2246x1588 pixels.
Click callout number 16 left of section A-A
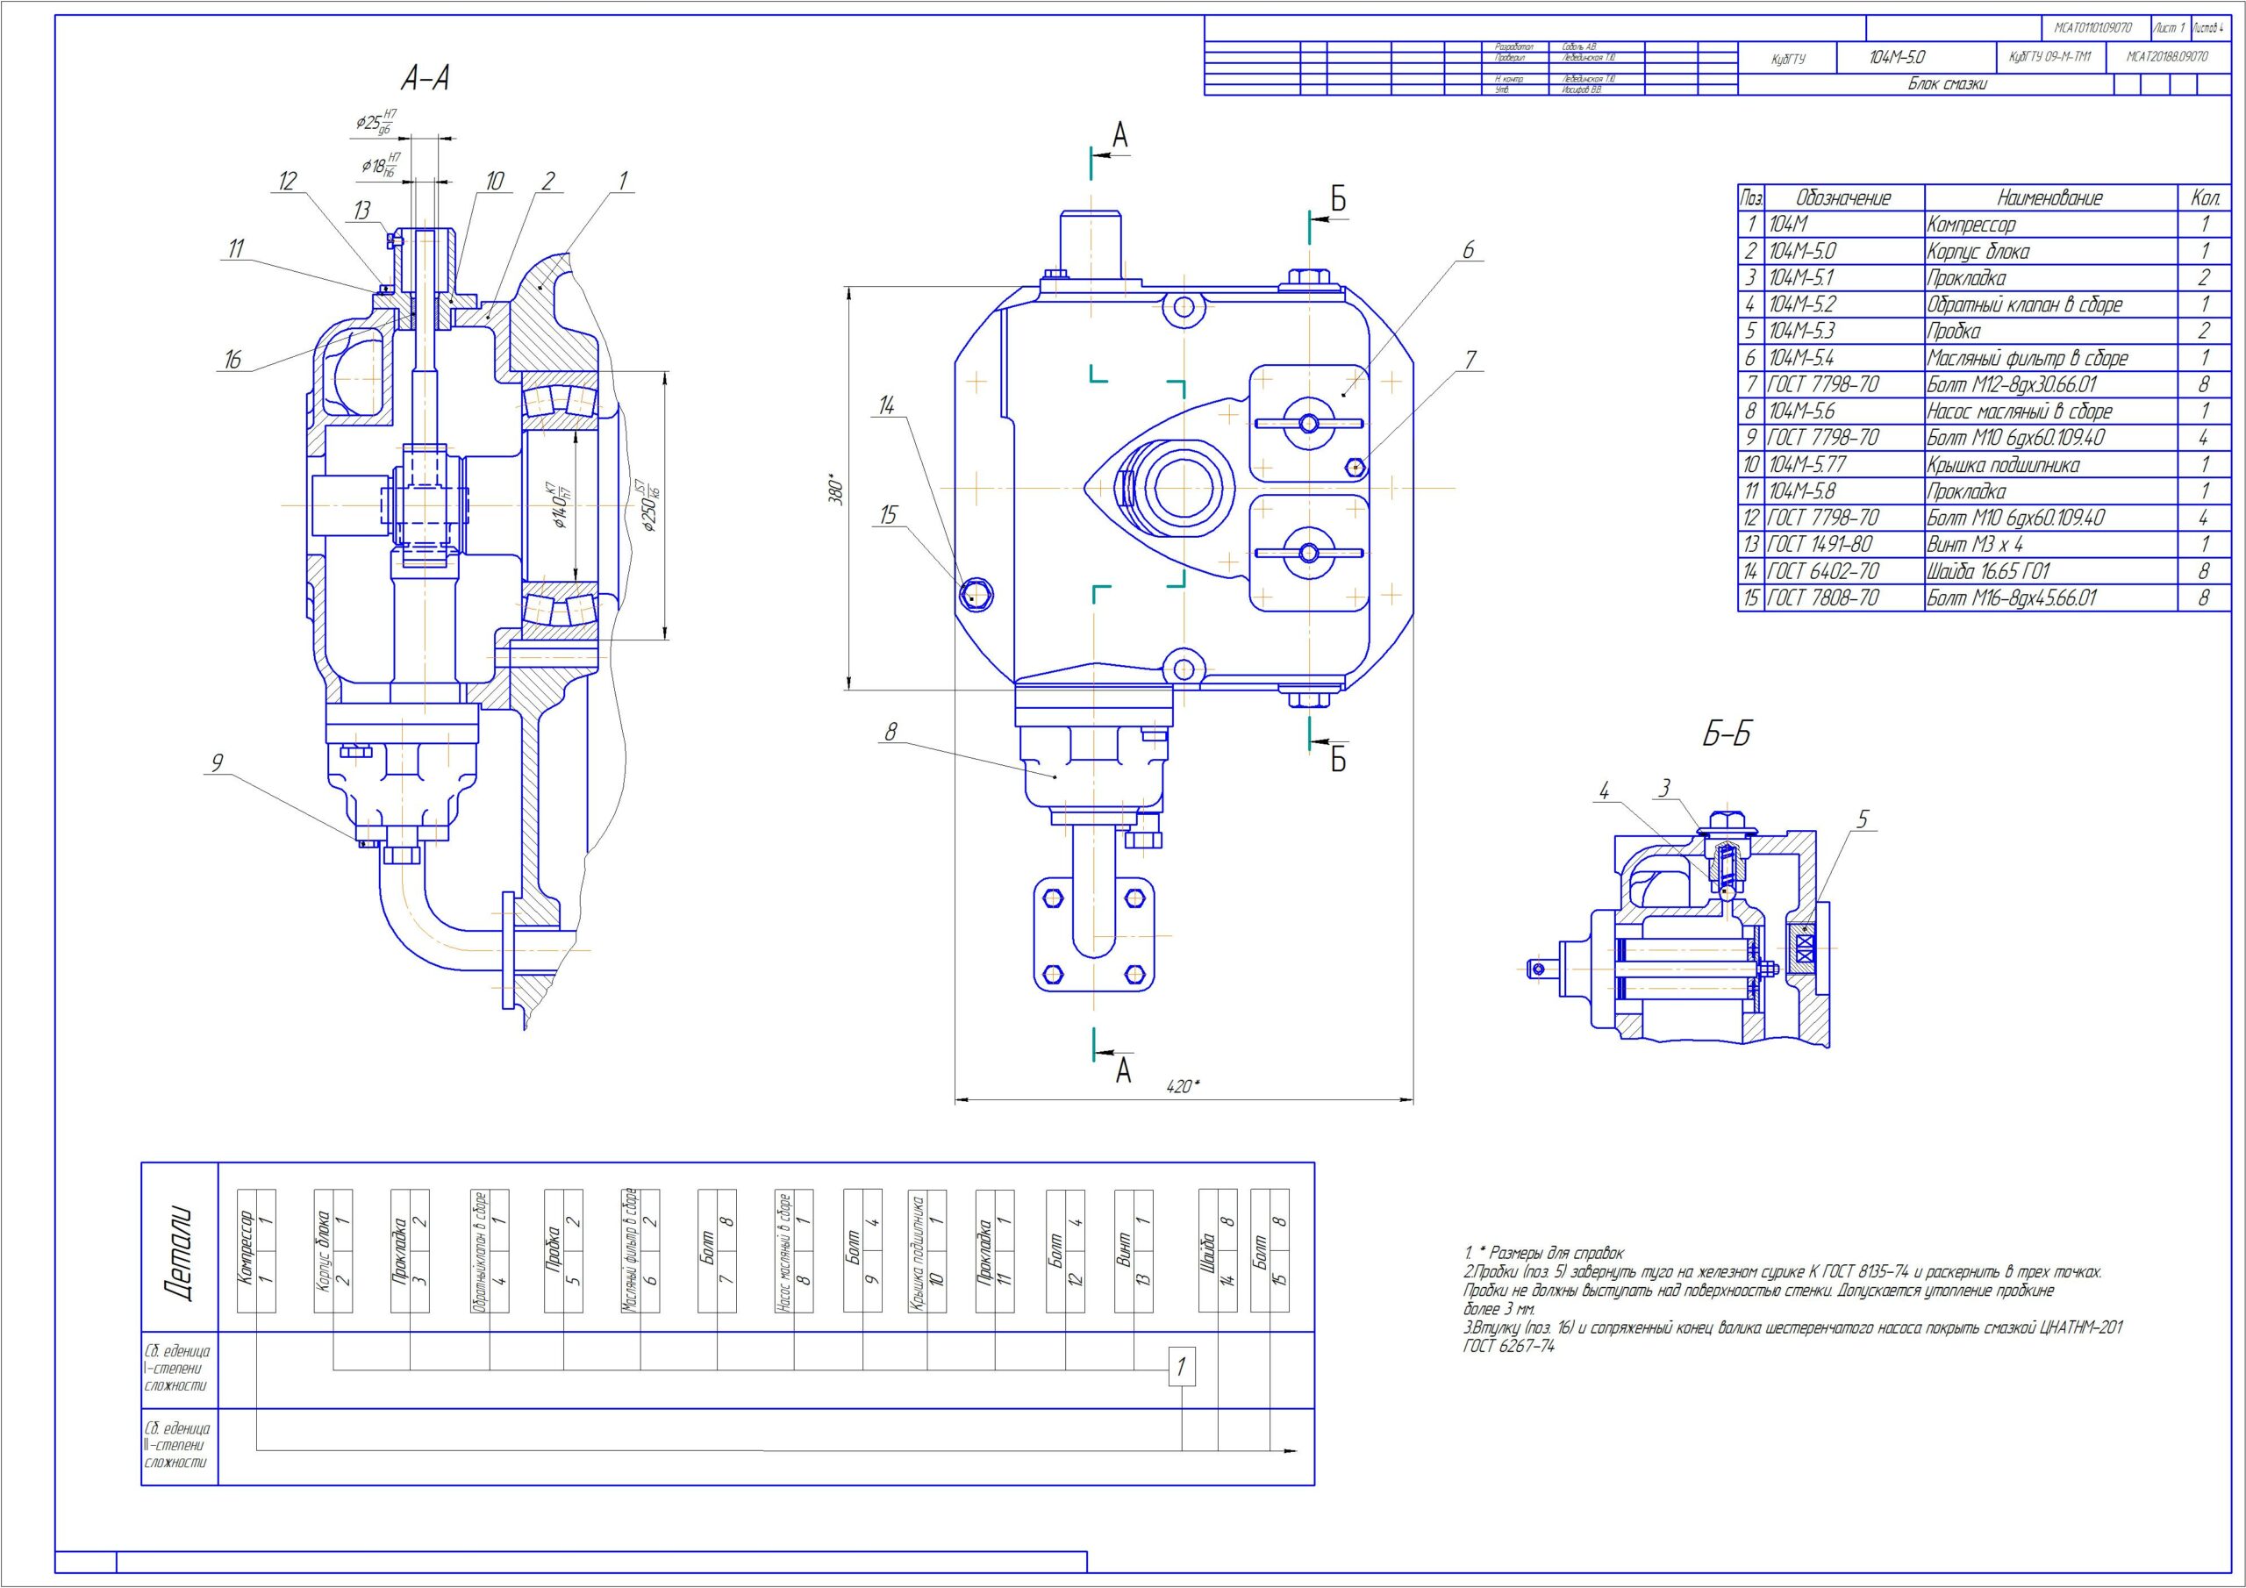(232, 360)
